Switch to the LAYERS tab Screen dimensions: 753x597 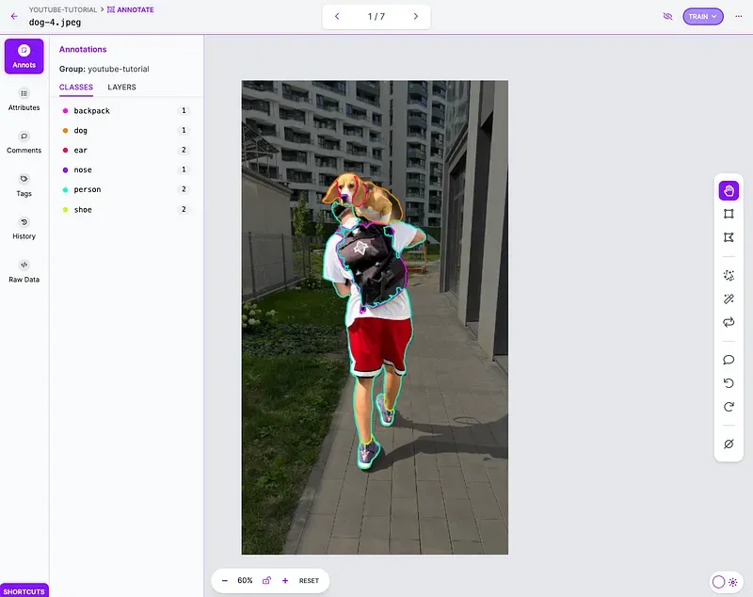pos(120,87)
